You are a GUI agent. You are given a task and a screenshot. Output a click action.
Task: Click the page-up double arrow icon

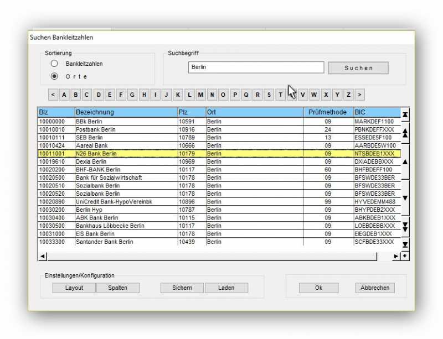(x=405, y=133)
